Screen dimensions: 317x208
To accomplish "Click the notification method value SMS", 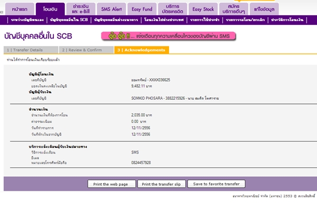I will tap(135, 152).
